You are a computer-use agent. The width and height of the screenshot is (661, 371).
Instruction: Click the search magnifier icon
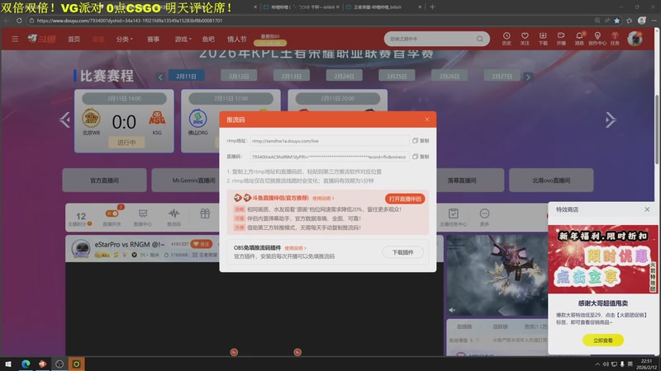click(480, 39)
